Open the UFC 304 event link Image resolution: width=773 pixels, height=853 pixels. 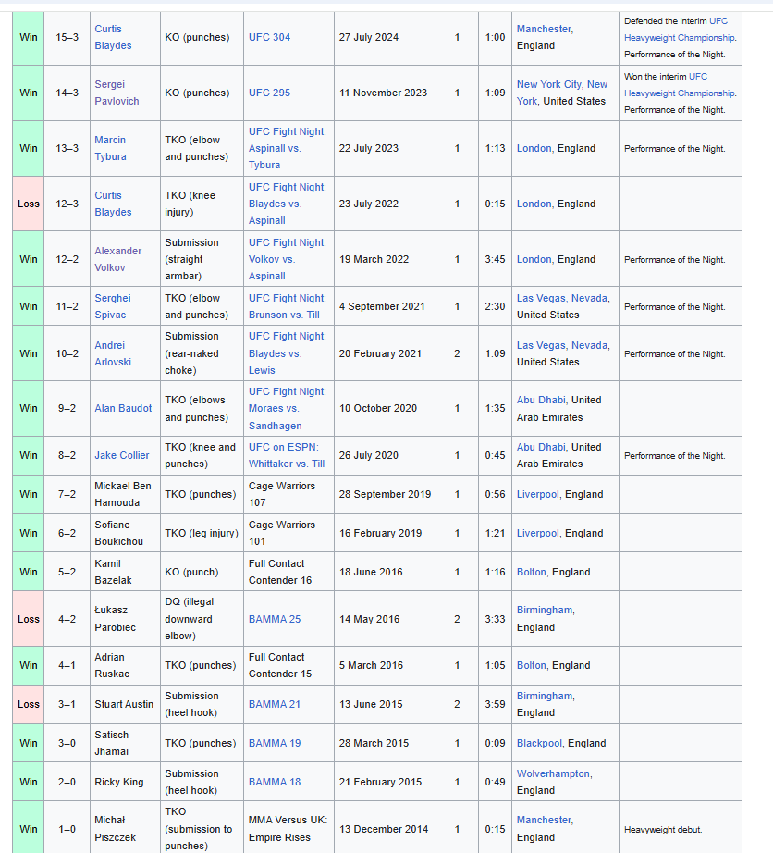pos(269,37)
